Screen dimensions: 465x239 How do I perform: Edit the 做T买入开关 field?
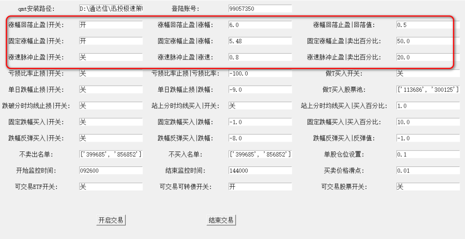click(428, 73)
